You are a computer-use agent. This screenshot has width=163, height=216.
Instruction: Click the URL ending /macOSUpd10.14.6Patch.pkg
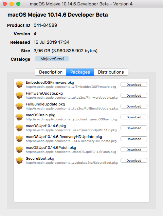tap(71, 152)
